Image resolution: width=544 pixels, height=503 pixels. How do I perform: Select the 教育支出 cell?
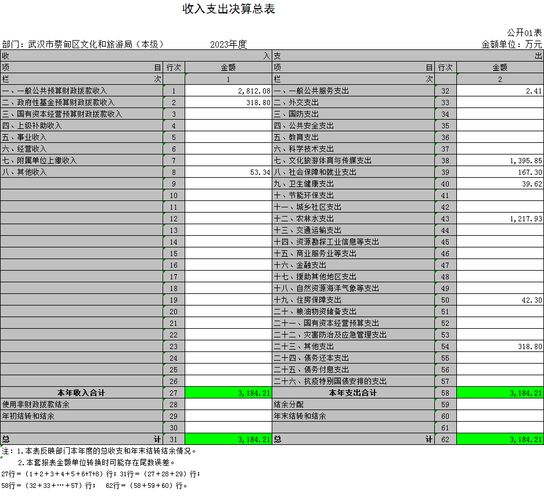(354, 137)
